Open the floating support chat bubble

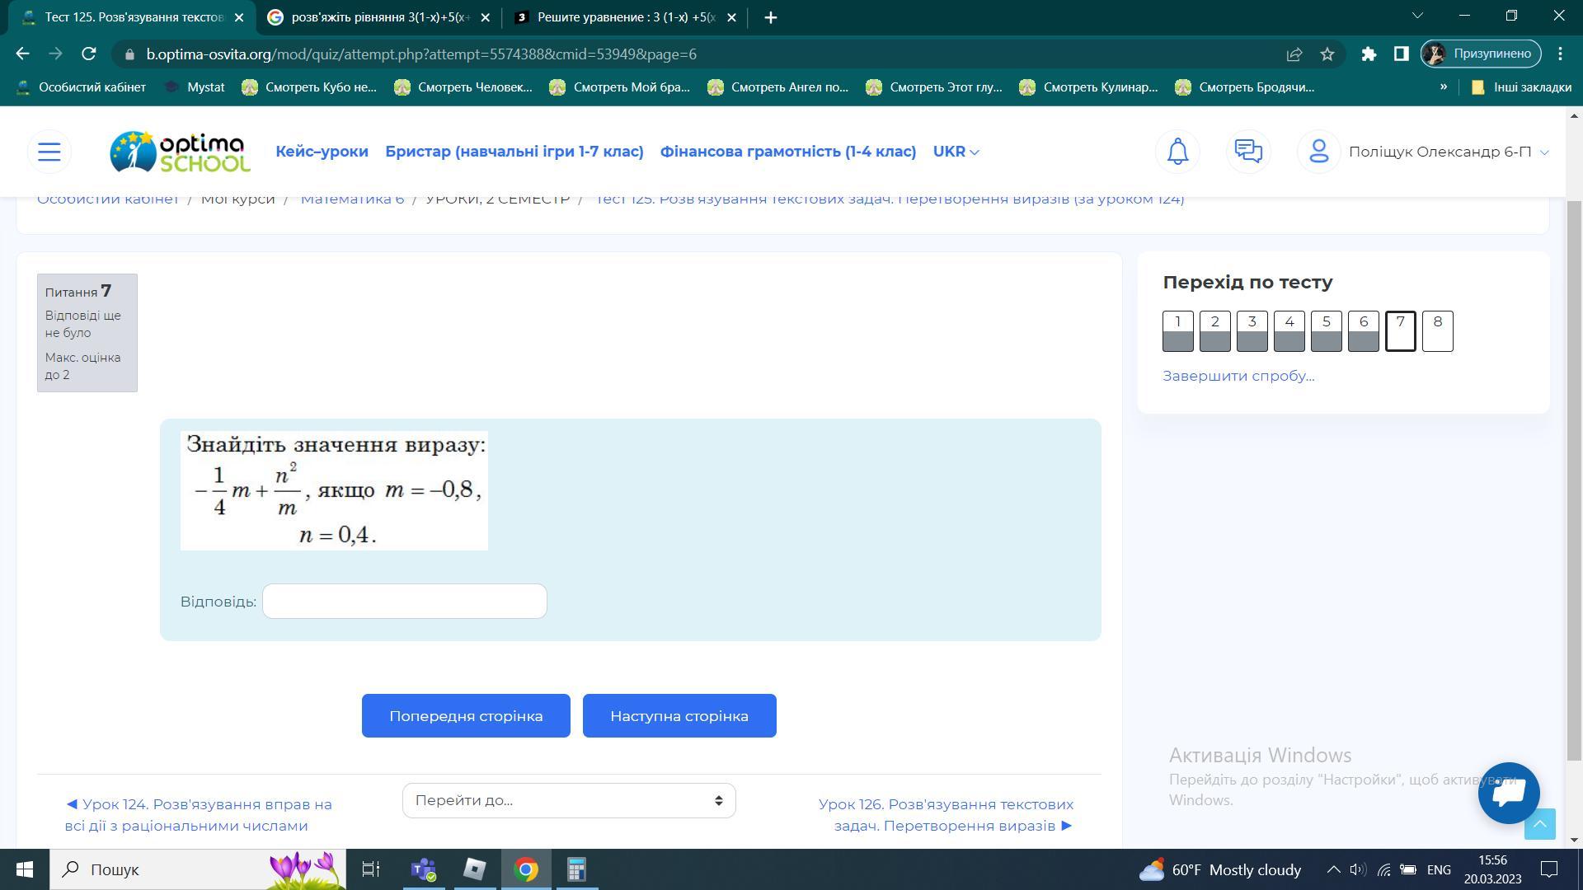coord(1509,793)
